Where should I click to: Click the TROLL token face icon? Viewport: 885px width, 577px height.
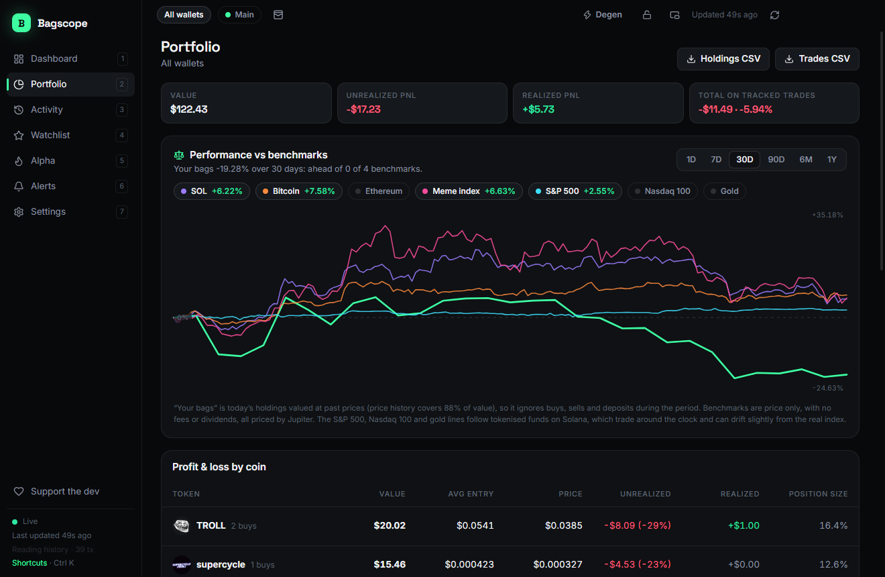pyautogui.click(x=181, y=526)
